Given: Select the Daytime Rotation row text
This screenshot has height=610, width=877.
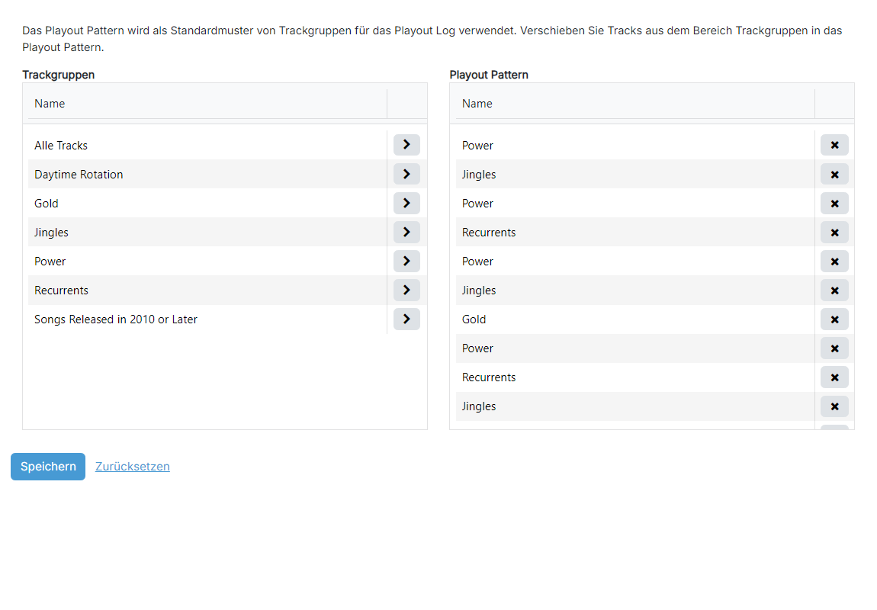Looking at the screenshot, I should coord(79,175).
